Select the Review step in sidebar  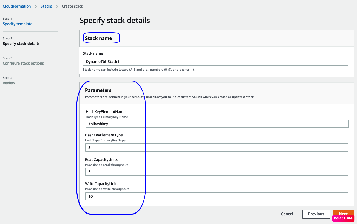click(x=9, y=83)
